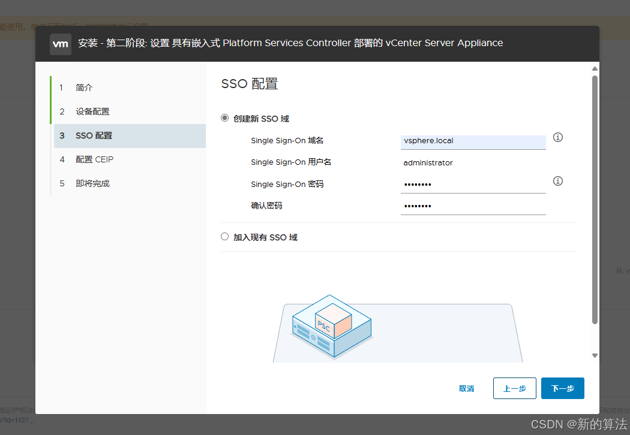The width and height of the screenshot is (630, 435).
Task: Click the 下一步 next button
Action: [x=563, y=388]
